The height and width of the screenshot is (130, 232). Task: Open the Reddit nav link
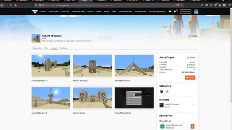[x=106, y=12]
